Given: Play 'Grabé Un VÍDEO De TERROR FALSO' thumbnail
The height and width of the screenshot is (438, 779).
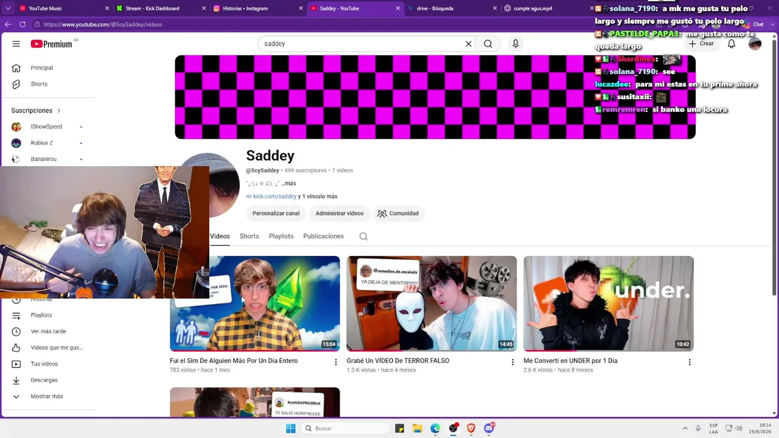Looking at the screenshot, I should pyautogui.click(x=431, y=304).
